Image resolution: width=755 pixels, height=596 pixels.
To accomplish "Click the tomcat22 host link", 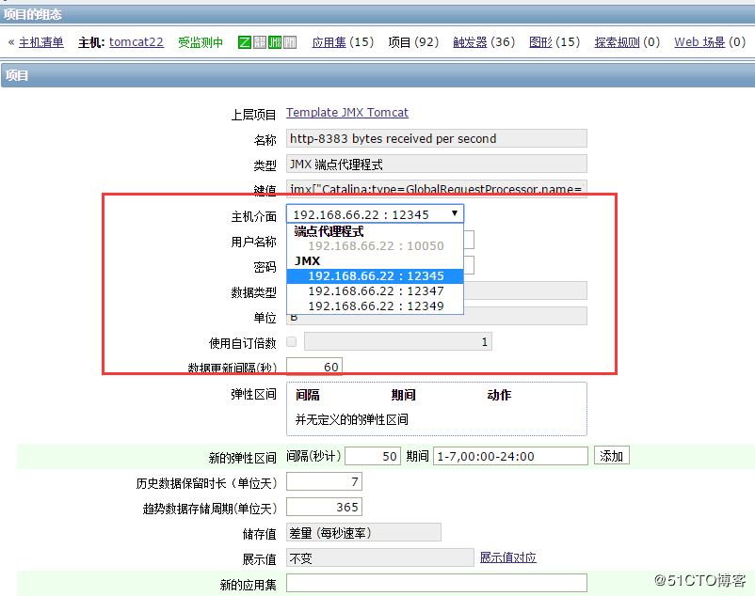I will coord(136,41).
